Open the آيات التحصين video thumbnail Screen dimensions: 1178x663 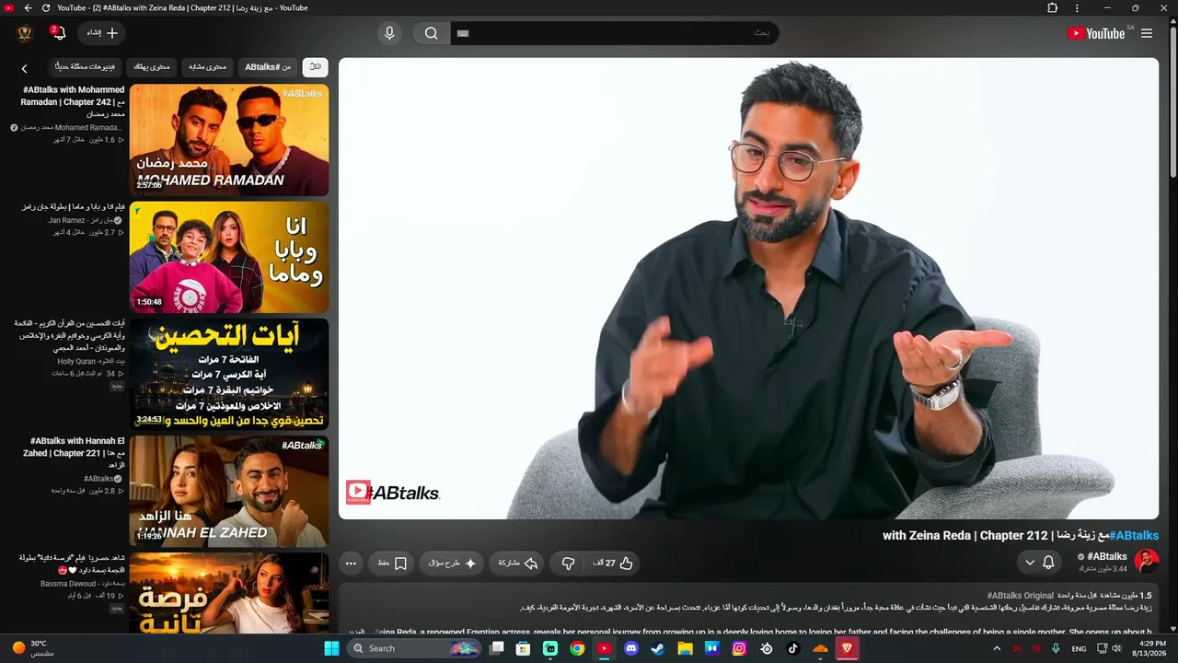[x=229, y=374]
